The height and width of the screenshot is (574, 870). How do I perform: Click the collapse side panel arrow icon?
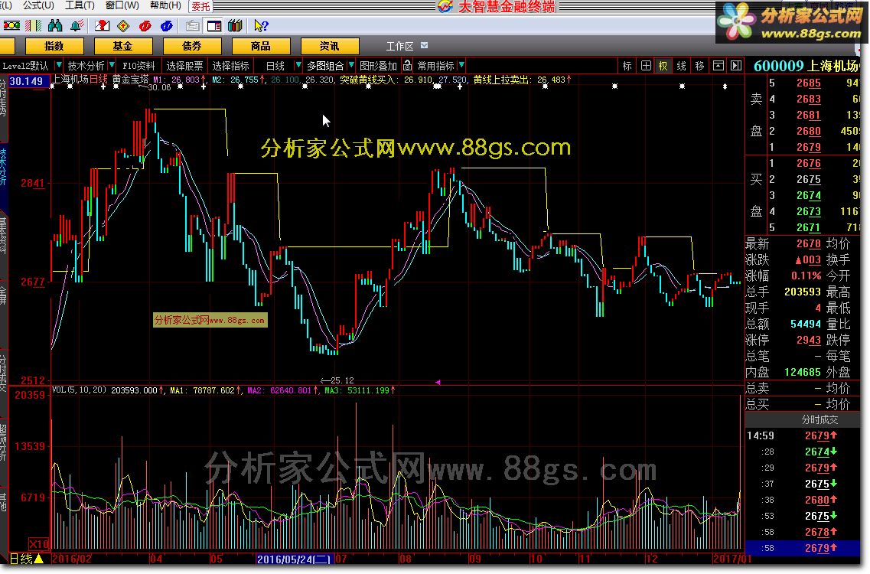pyautogui.click(x=736, y=66)
